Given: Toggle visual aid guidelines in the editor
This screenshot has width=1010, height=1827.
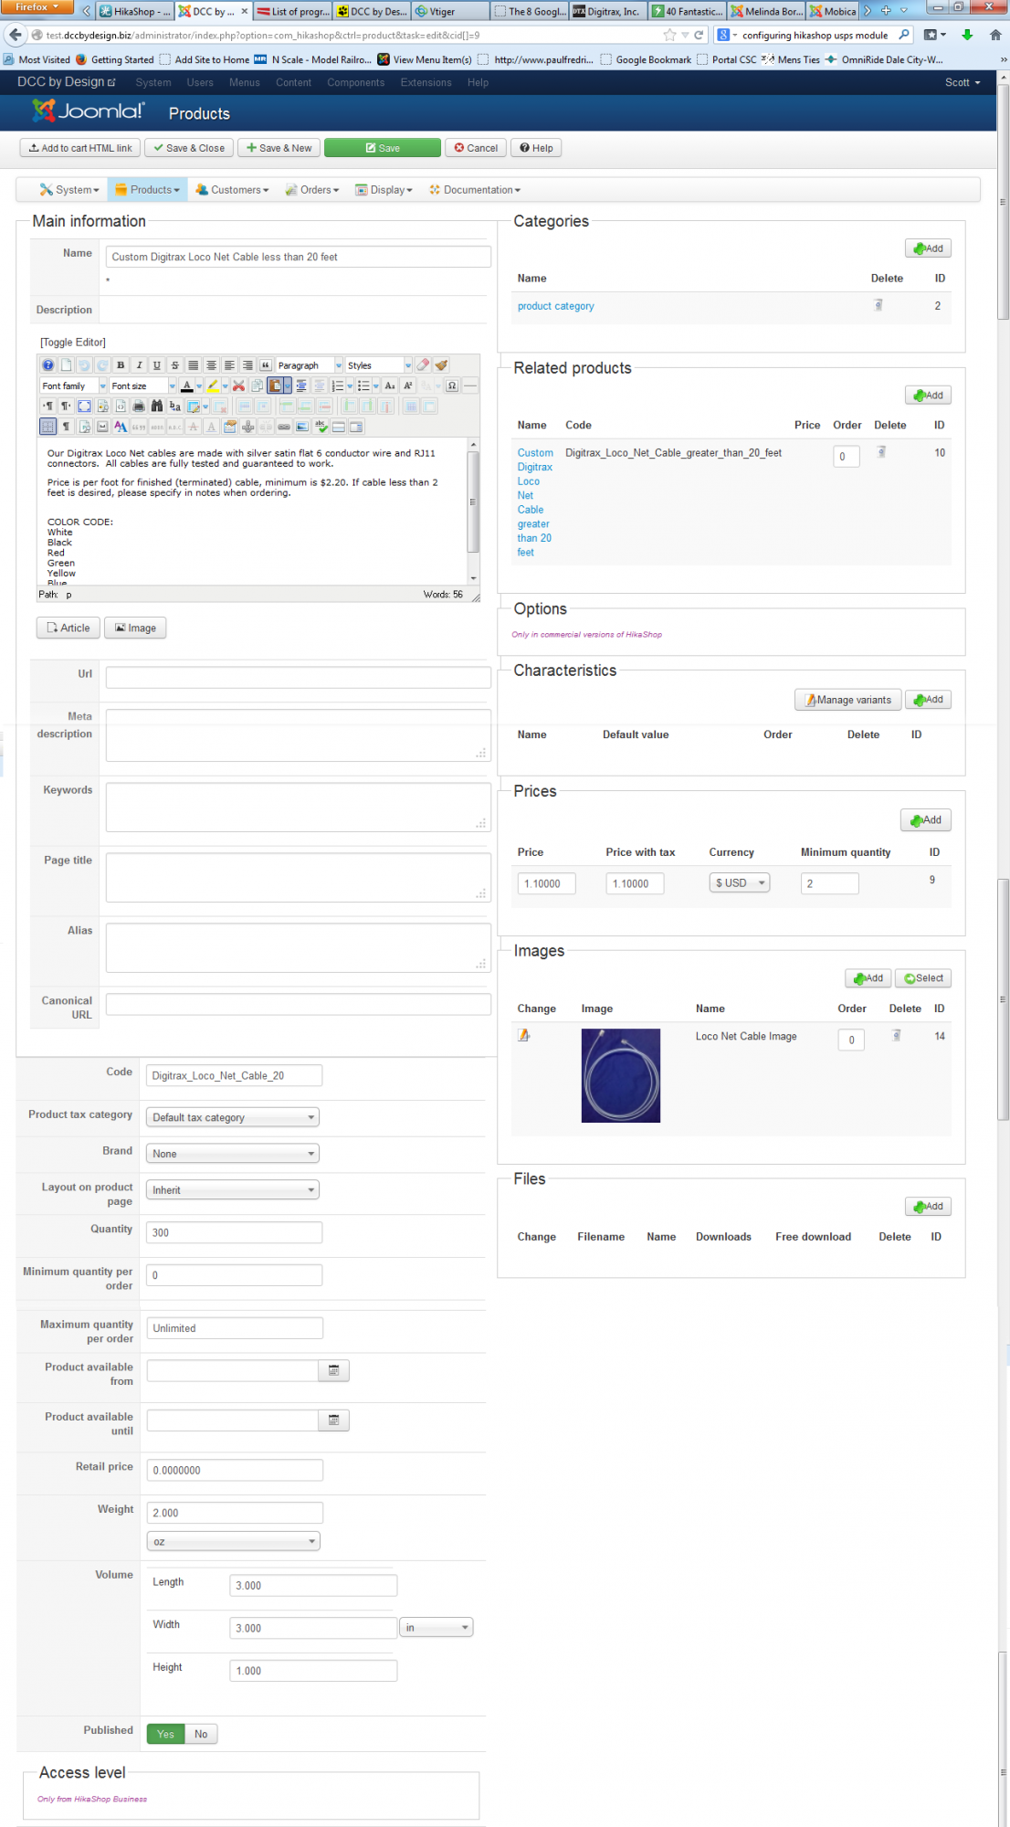Looking at the screenshot, I should pyautogui.click(x=47, y=427).
